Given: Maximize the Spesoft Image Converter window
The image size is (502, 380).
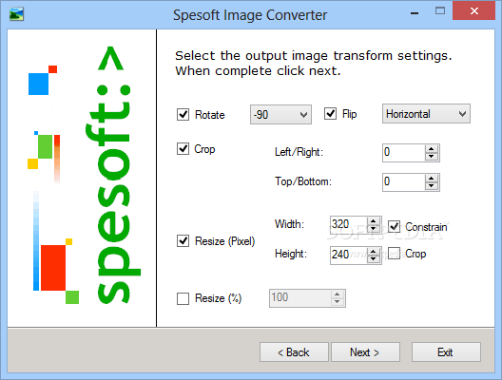Looking at the screenshot, I should coord(440,11).
